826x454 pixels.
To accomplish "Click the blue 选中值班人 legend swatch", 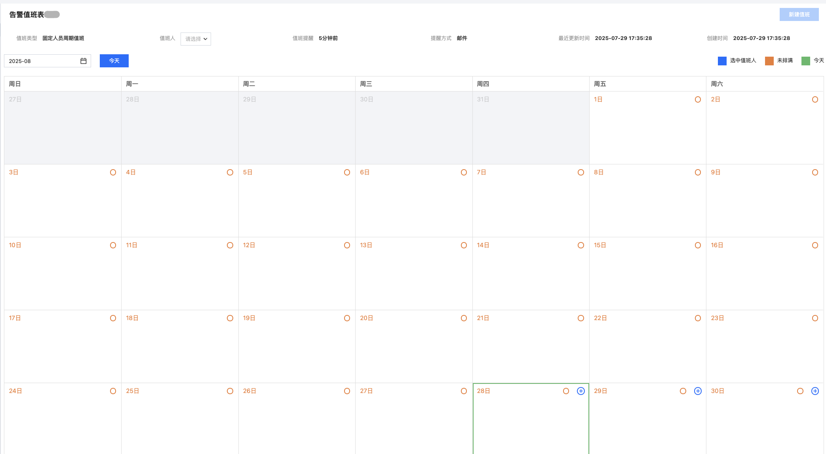I will 722,61.
